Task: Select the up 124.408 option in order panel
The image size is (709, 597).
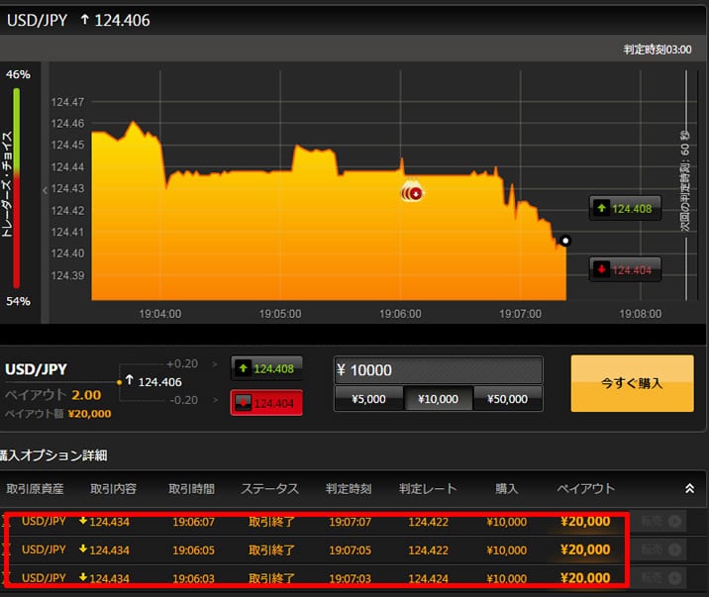Action: pos(266,368)
